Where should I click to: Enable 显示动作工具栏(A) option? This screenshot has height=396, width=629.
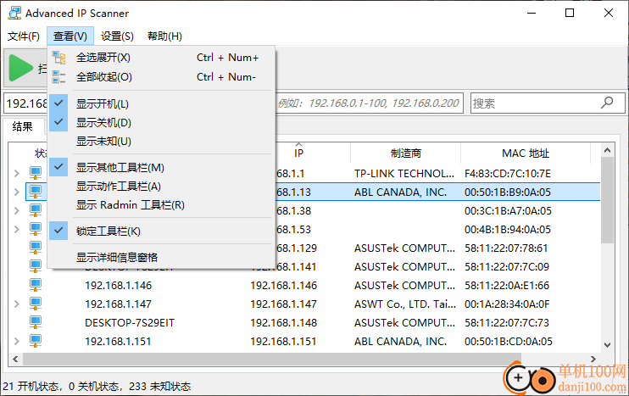click(161, 187)
